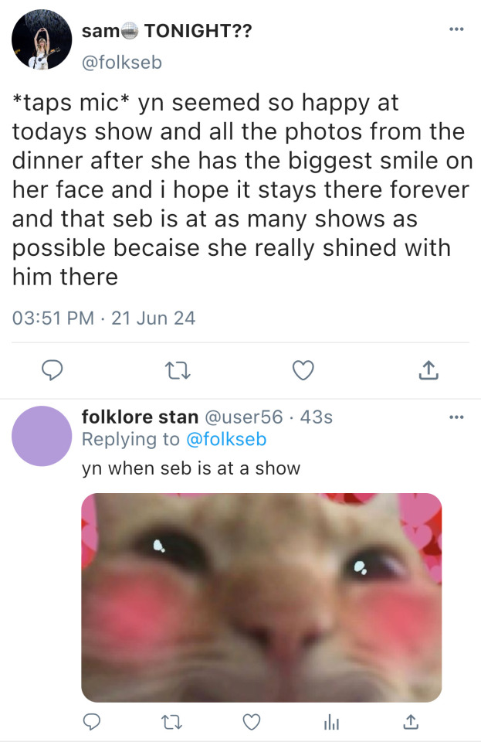The width and height of the screenshot is (481, 742).
Task: Open the @folkseb handle under sam's name
Action: (x=122, y=63)
